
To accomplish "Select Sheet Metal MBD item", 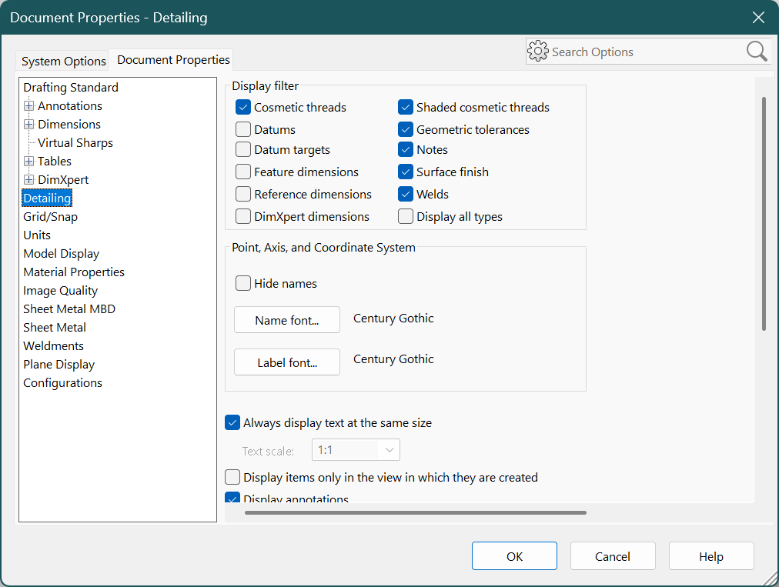I will pyautogui.click(x=69, y=309).
